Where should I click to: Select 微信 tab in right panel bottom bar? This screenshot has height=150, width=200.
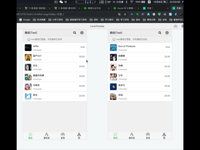click(116, 136)
